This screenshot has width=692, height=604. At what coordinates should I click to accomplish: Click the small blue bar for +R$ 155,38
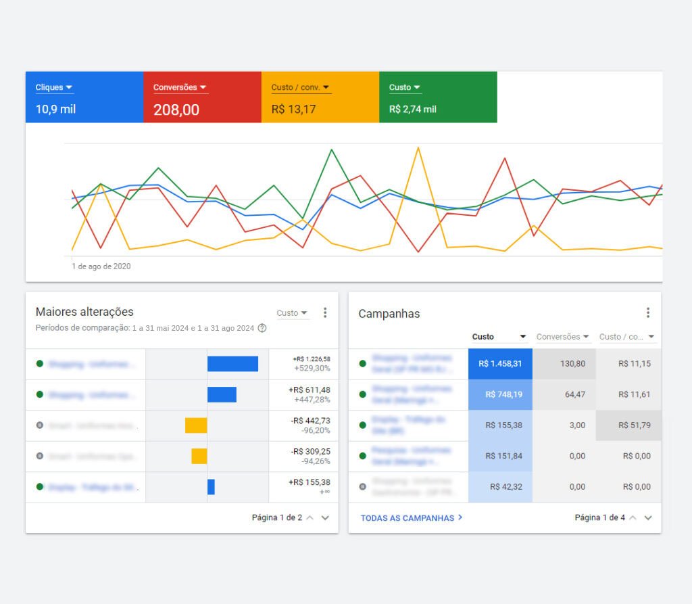point(211,487)
